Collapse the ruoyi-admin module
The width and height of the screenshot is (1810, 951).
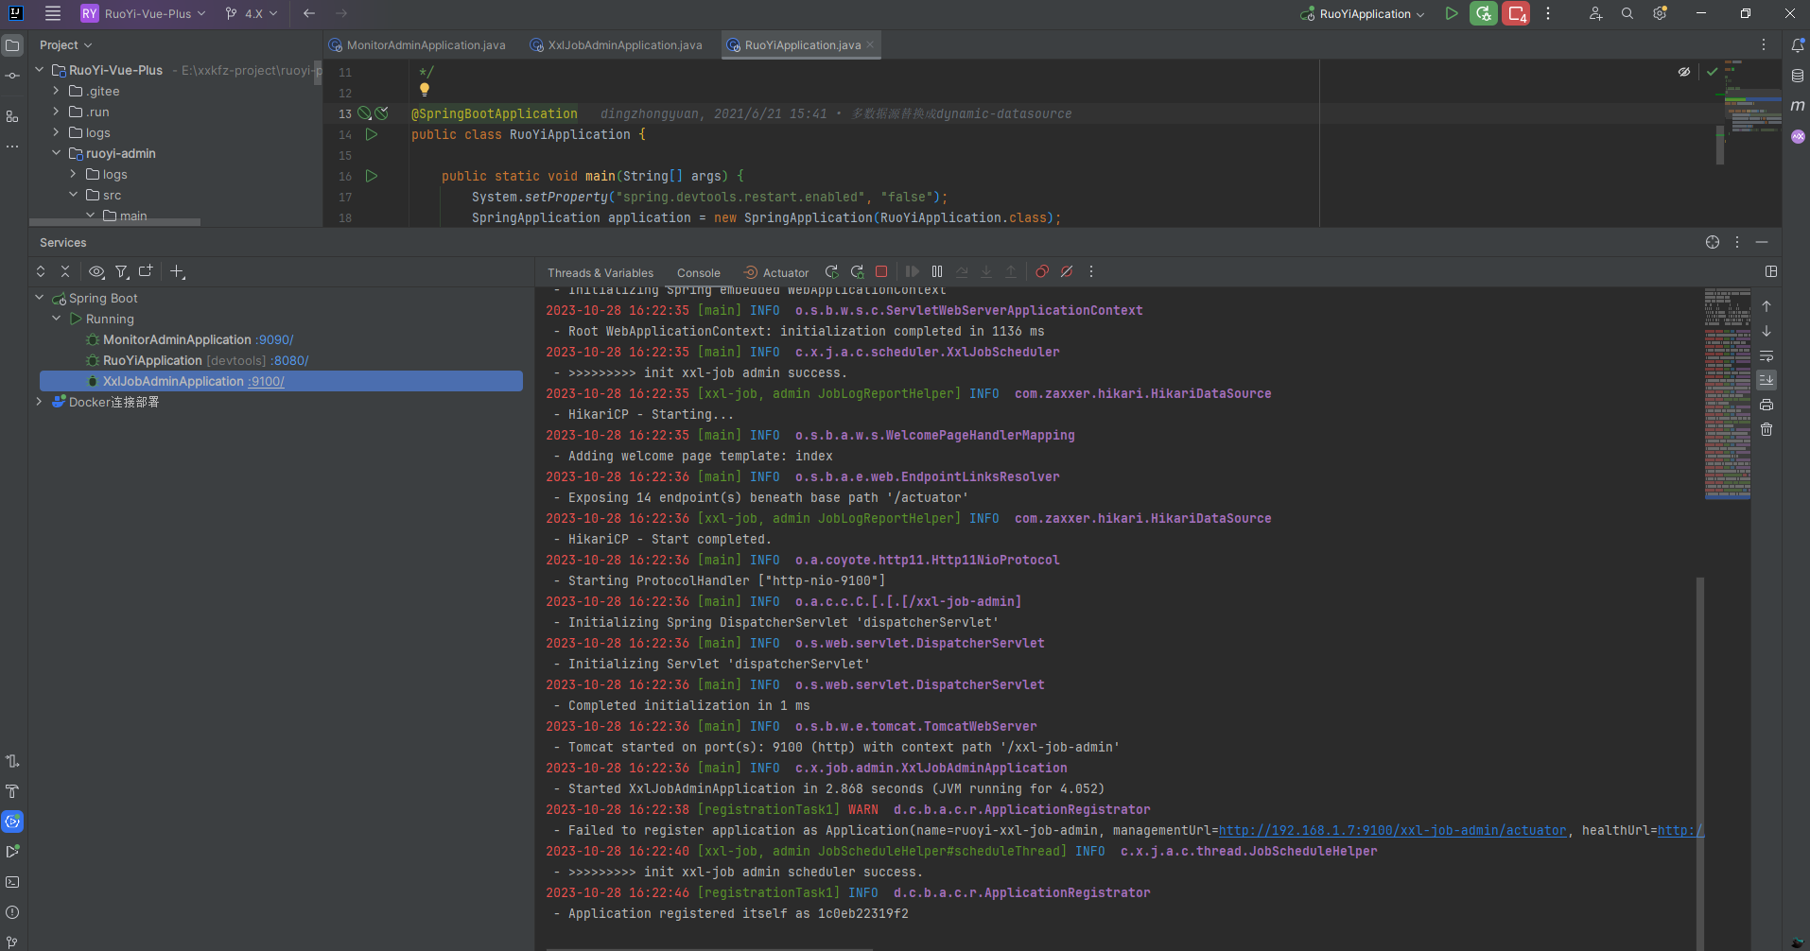coord(57,153)
